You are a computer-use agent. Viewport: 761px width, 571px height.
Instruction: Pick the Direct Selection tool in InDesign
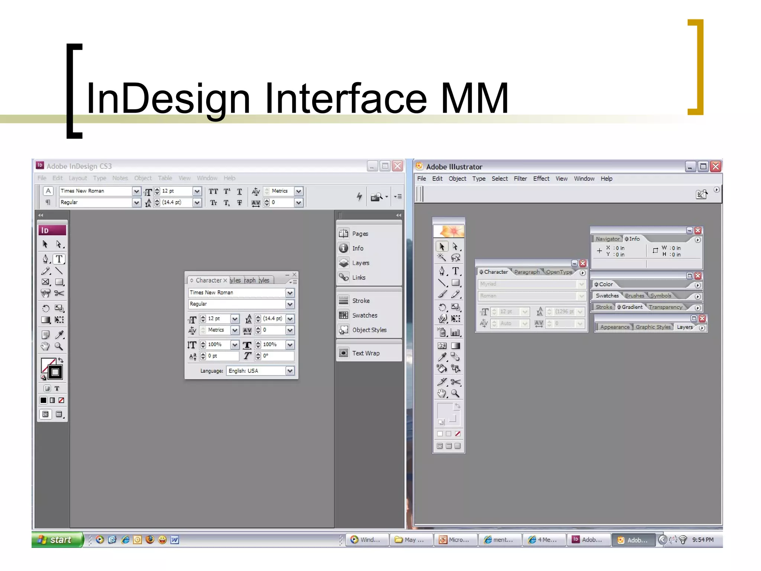click(59, 244)
